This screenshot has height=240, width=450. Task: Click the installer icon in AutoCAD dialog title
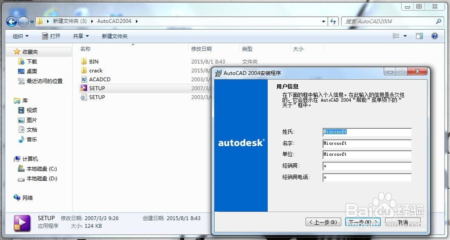pyautogui.click(x=218, y=73)
